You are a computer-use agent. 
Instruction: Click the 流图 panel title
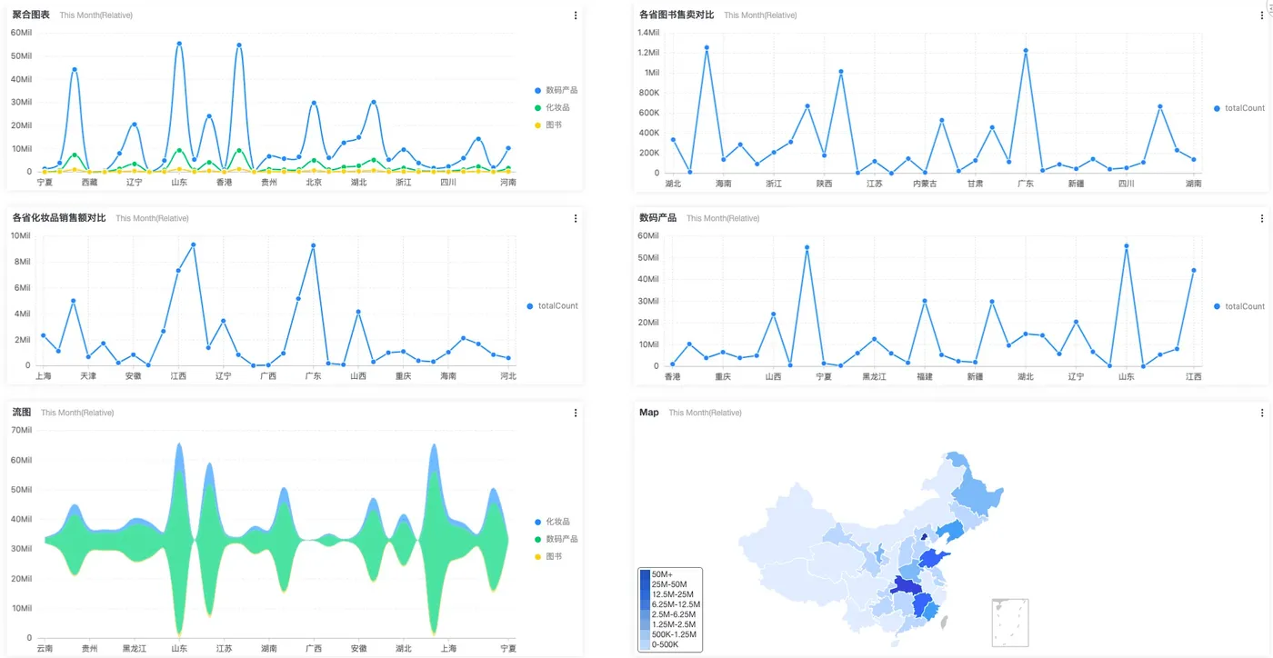21,413
